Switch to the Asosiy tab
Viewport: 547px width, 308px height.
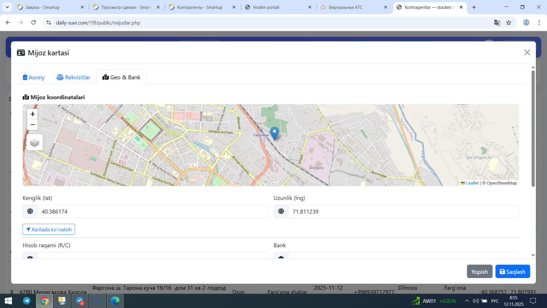34,77
